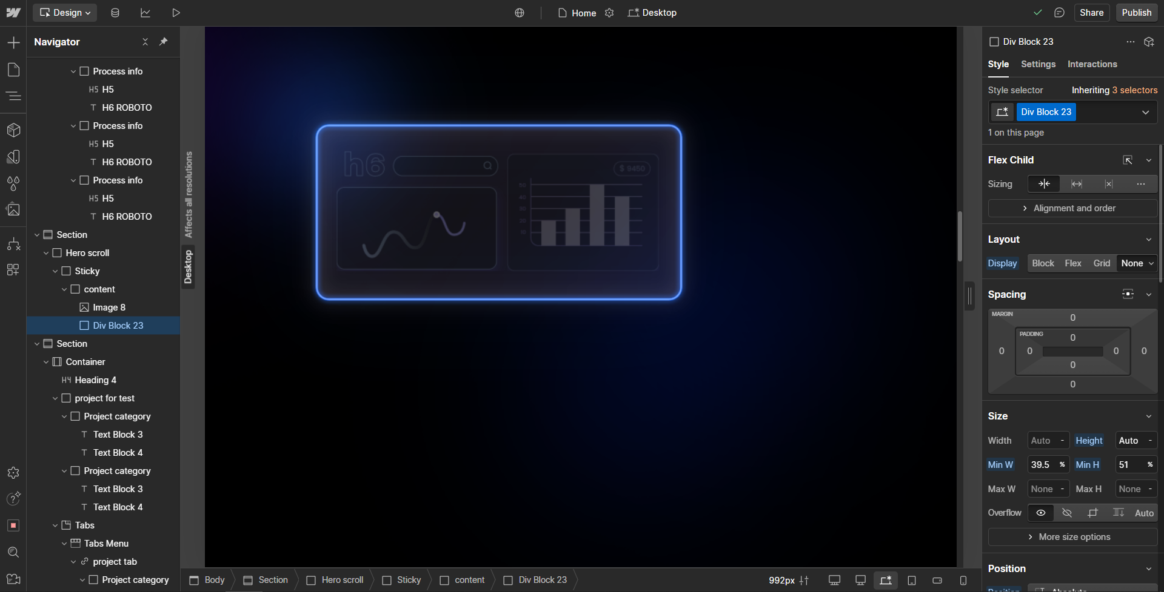This screenshot has width=1164, height=592.
Task: Switch to the Interactions tab
Action: (1092, 64)
